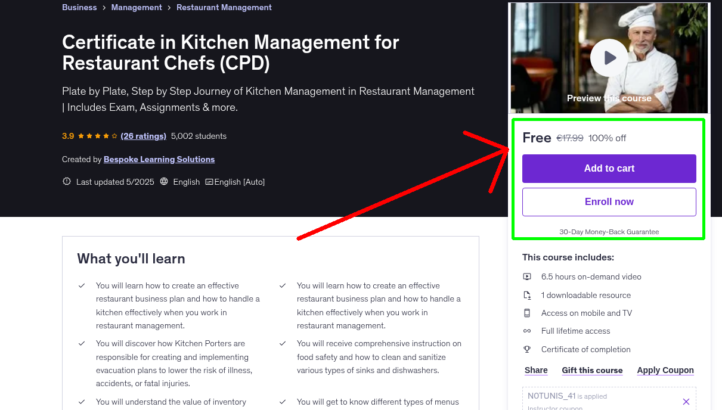This screenshot has width=722, height=410.
Task: Click the on-demand video icon
Action: click(526, 277)
